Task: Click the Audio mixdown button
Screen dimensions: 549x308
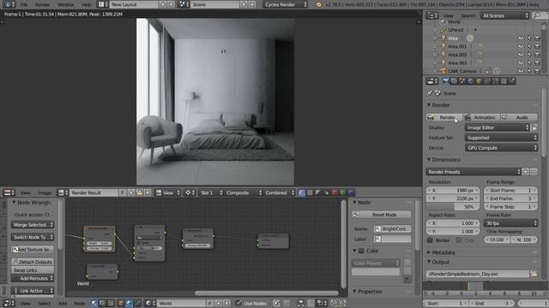Action: point(518,118)
